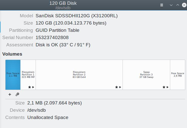
Task: Open the hamburger menu in the title bar
Action: [162, 5]
